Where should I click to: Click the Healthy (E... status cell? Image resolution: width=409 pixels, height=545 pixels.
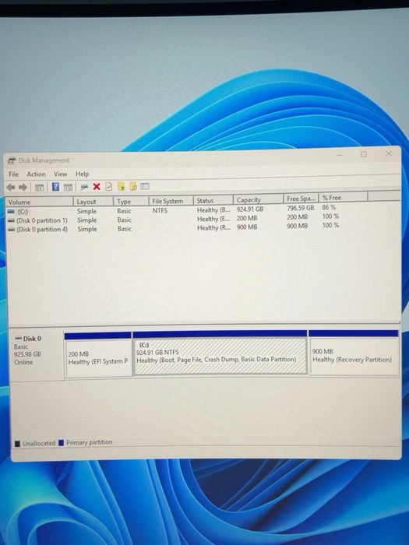click(x=213, y=219)
